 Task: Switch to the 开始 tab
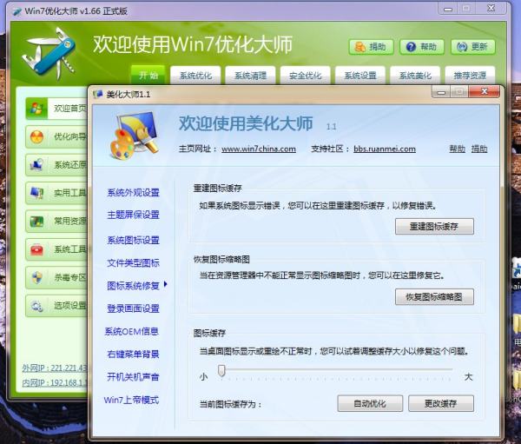148,76
